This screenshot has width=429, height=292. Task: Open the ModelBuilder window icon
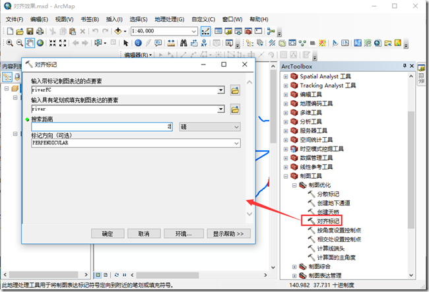pos(271,31)
